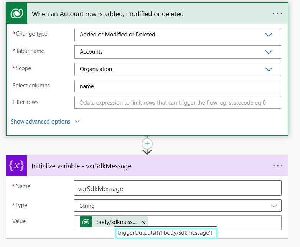
Task: Click the 'Change type' label
Action: coord(31,34)
